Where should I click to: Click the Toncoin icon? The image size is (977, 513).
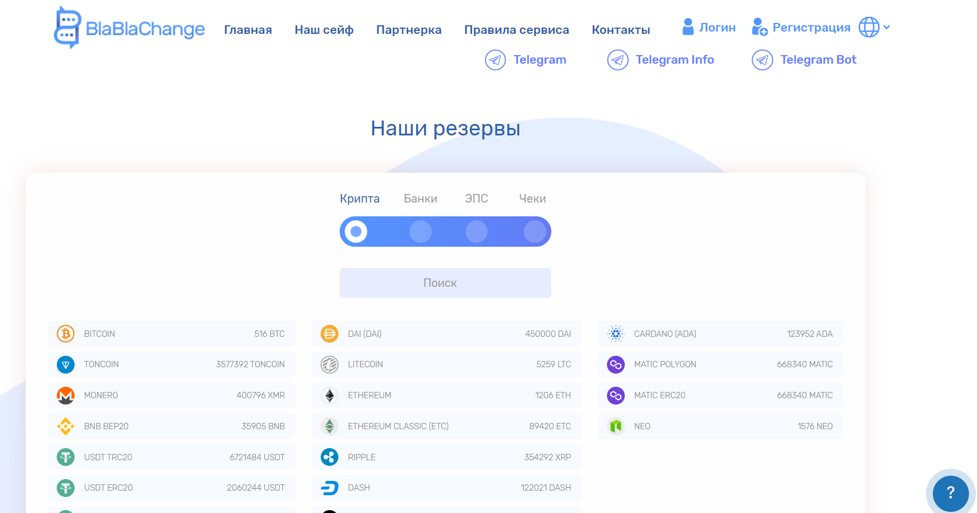coord(66,364)
